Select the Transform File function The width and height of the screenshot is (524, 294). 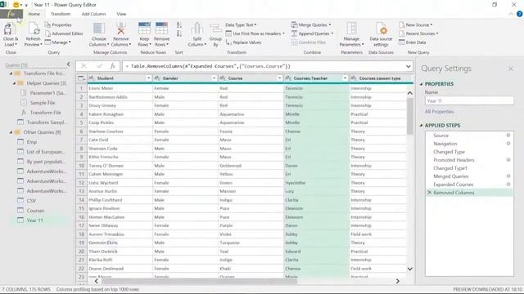point(46,113)
